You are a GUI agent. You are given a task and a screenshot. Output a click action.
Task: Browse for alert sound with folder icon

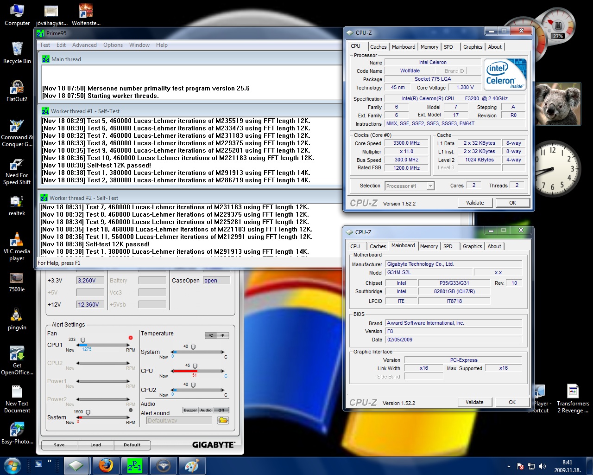223,420
